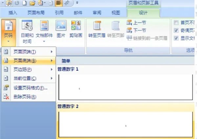The image size is (197, 139).
Task: Toggle the 首页不同 checkbox
Action: click(x=176, y=23)
